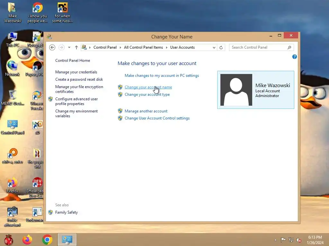Open the clock showing 6:13 PM
Screen dimensions: 329x246
point(315,240)
